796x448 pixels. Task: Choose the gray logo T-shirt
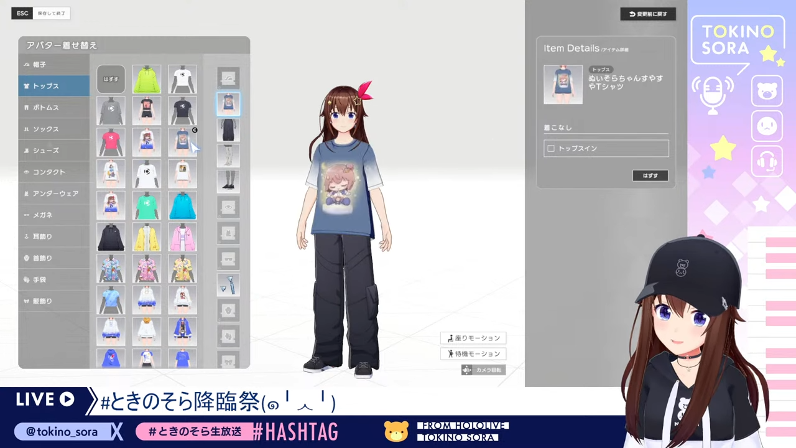point(111,111)
